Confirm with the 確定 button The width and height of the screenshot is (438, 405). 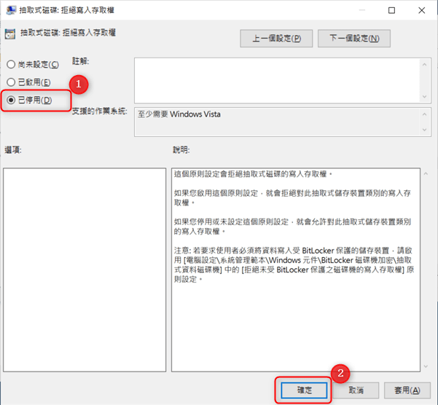(304, 390)
